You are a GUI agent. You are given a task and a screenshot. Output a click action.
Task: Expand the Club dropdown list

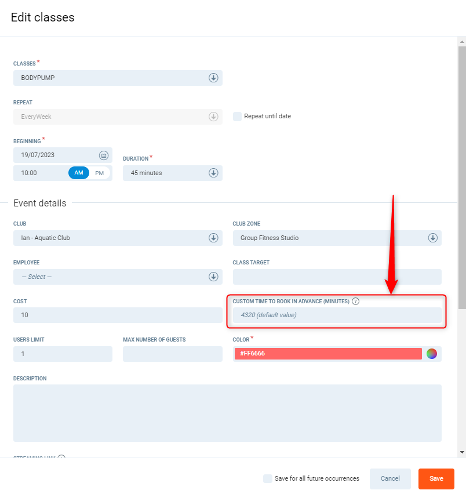[118, 238]
